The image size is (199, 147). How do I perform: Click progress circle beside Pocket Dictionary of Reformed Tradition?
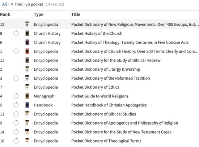[16, 78]
